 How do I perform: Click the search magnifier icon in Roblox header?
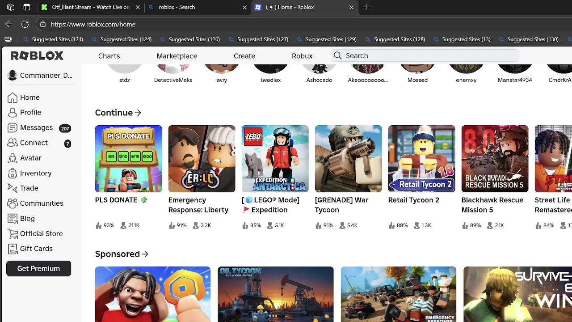[x=338, y=55]
